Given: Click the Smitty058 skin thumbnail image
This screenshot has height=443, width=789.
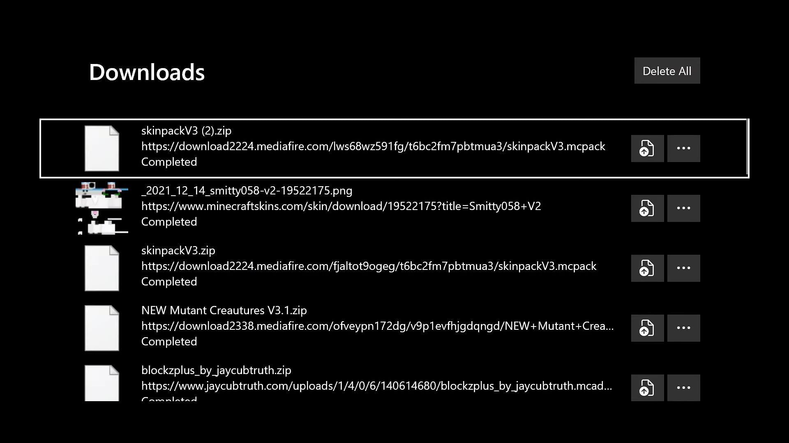Looking at the screenshot, I should [x=101, y=208].
